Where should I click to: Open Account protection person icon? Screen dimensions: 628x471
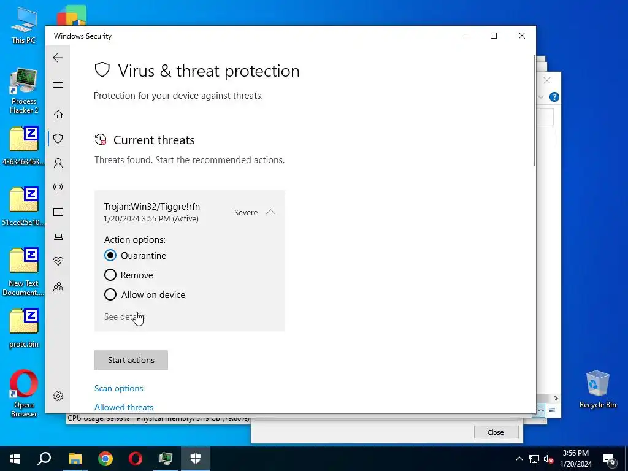coord(58,163)
